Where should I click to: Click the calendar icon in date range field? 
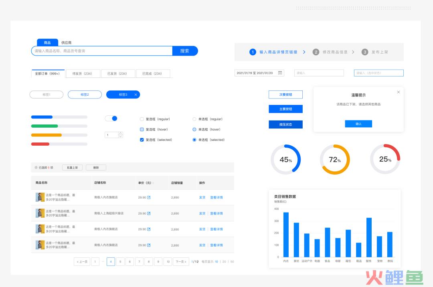click(x=280, y=73)
